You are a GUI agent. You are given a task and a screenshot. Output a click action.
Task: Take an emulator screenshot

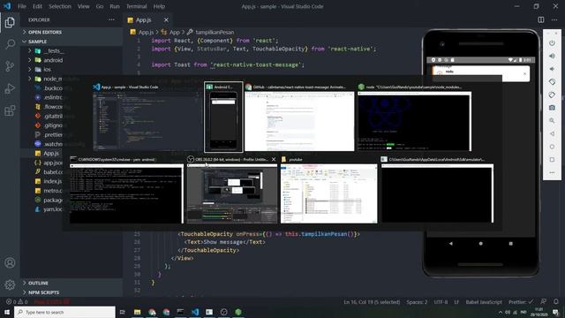[552, 108]
